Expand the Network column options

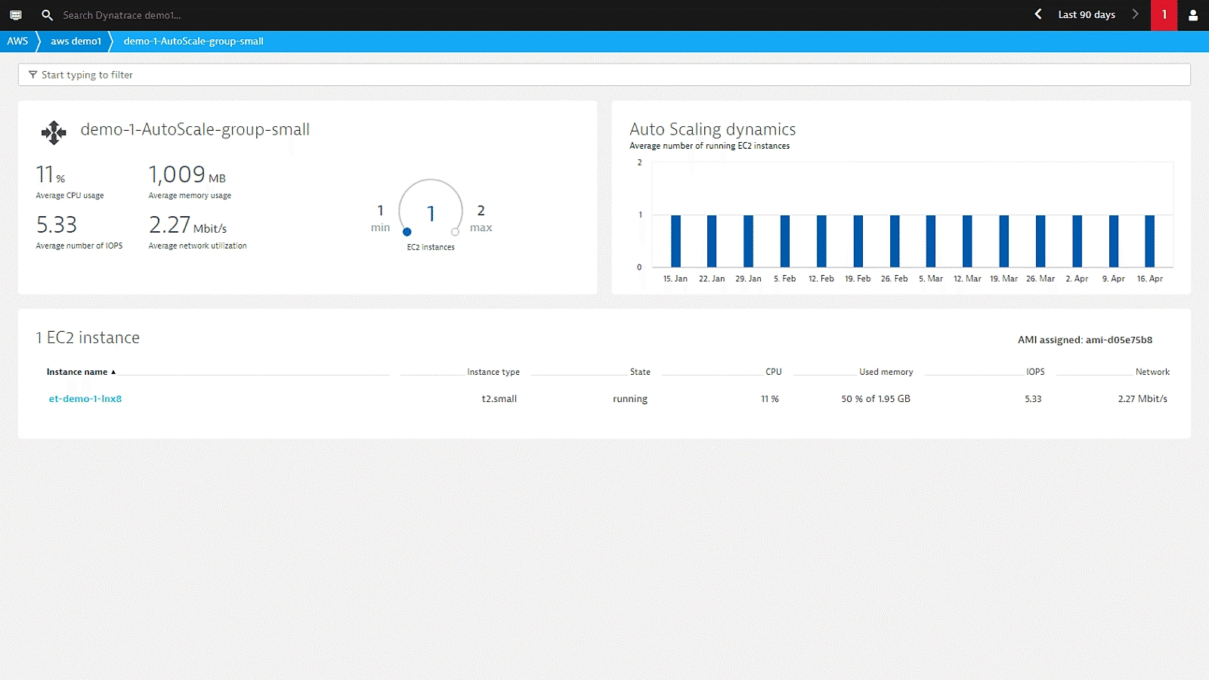pos(1152,372)
